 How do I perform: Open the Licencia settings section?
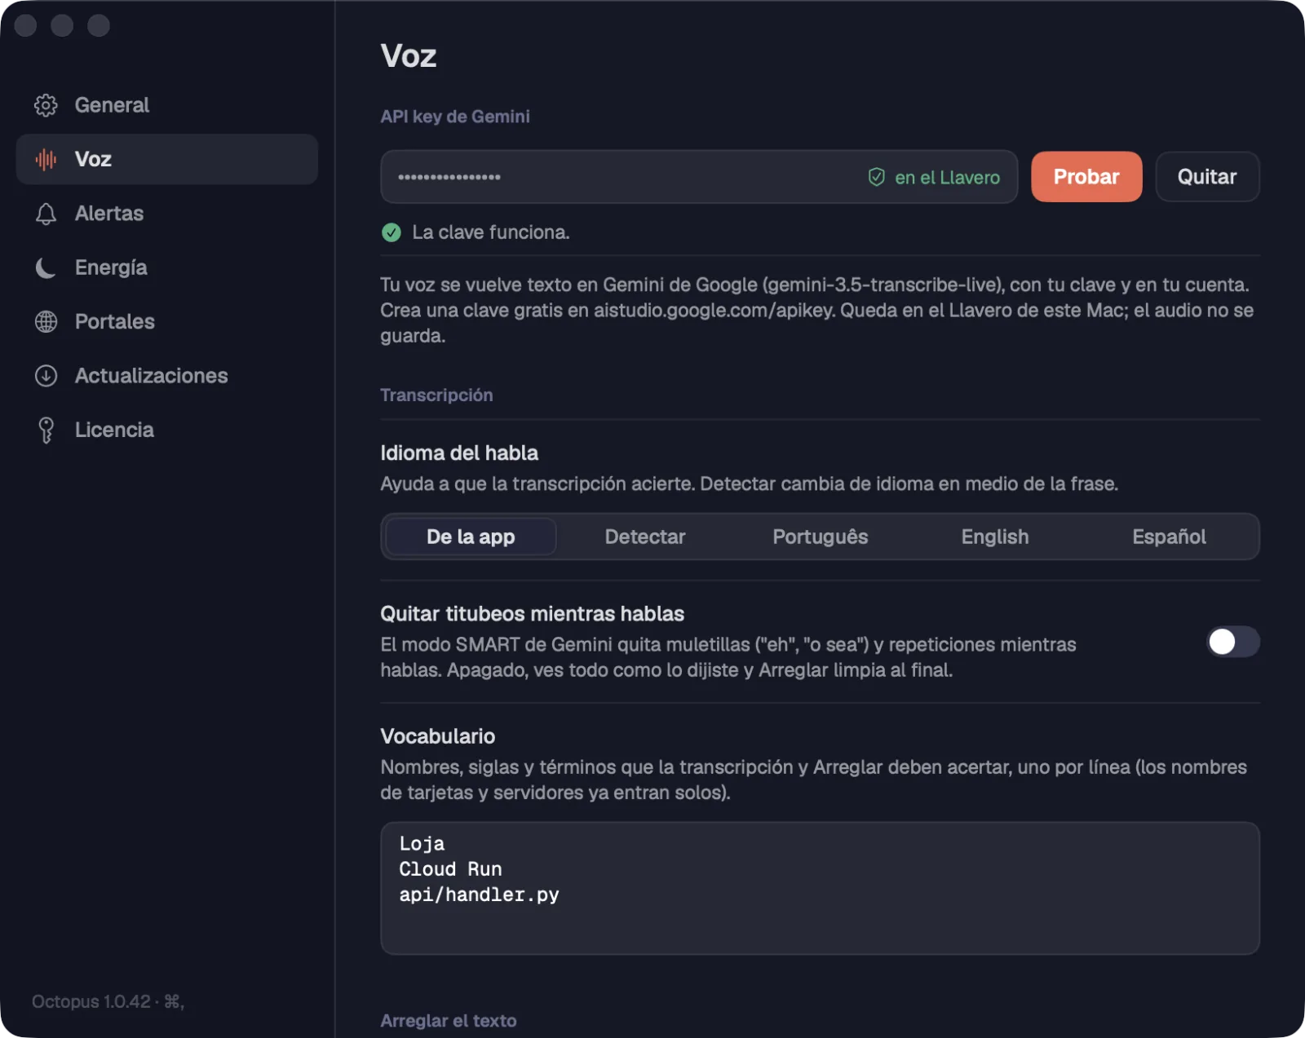[167, 430]
